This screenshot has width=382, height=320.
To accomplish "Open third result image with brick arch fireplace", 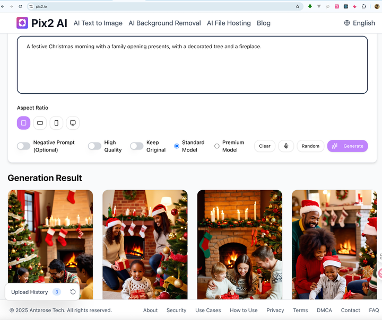I will pos(240,245).
